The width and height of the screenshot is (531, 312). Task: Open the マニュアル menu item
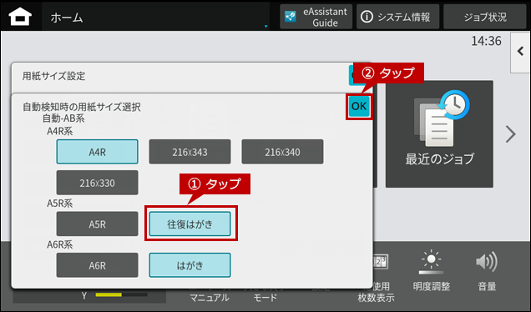point(210,298)
